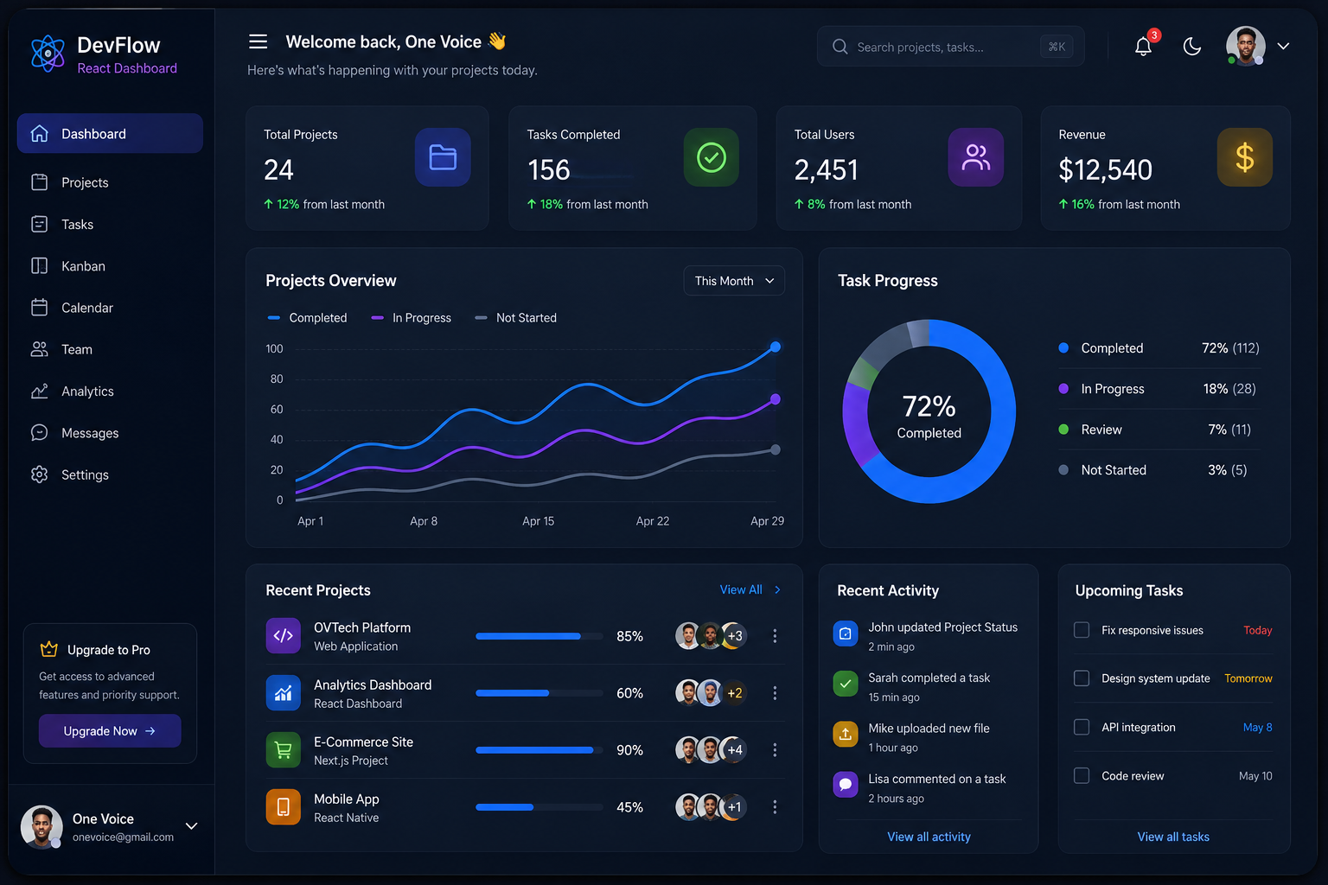
Task: Click the +4 members badge on E-Commerce Site
Action: (735, 750)
